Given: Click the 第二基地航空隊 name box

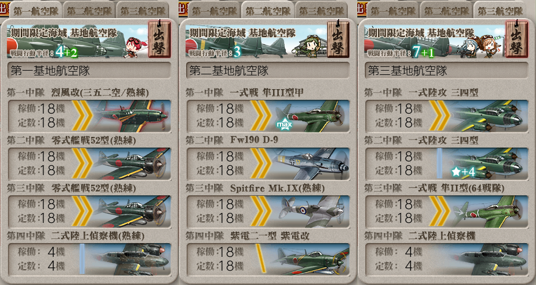Looking at the screenshot, I should tap(267, 70).
